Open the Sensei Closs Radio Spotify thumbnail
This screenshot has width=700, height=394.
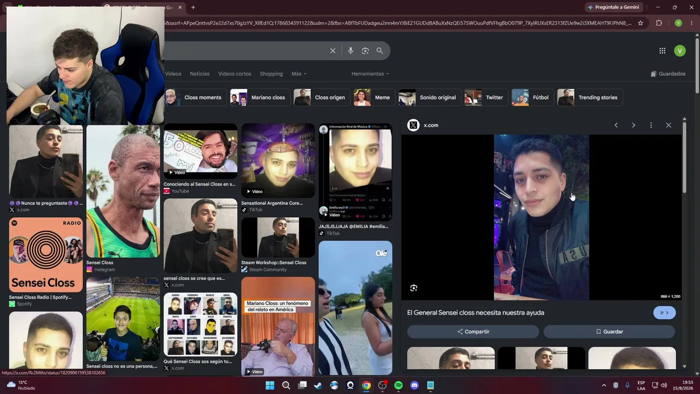click(46, 255)
